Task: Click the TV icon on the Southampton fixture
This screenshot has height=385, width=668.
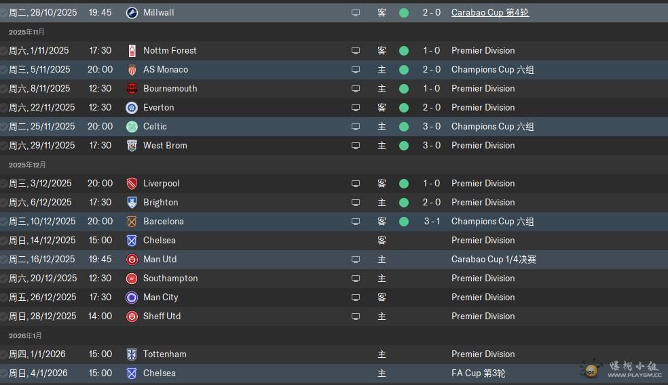Action: click(355, 279)
